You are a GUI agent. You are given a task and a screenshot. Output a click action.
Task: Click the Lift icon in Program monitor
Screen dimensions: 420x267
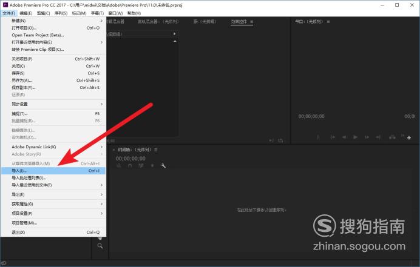[x=392, y=137]
